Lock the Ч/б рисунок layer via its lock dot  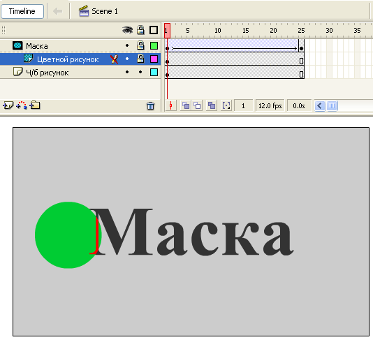coord(140,72)
